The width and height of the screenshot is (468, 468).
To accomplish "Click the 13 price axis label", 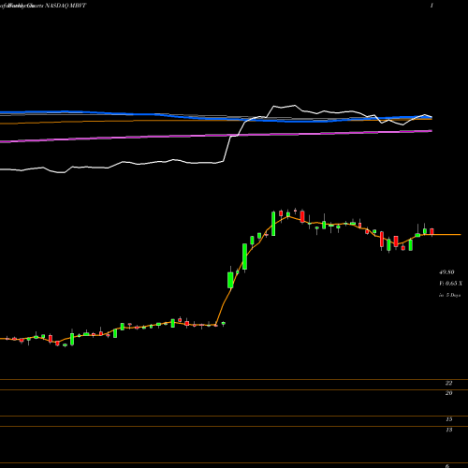I will 448,430.
